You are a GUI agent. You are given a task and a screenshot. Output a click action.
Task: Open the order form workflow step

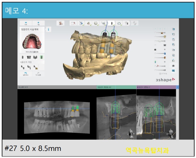tap(73, 23)
